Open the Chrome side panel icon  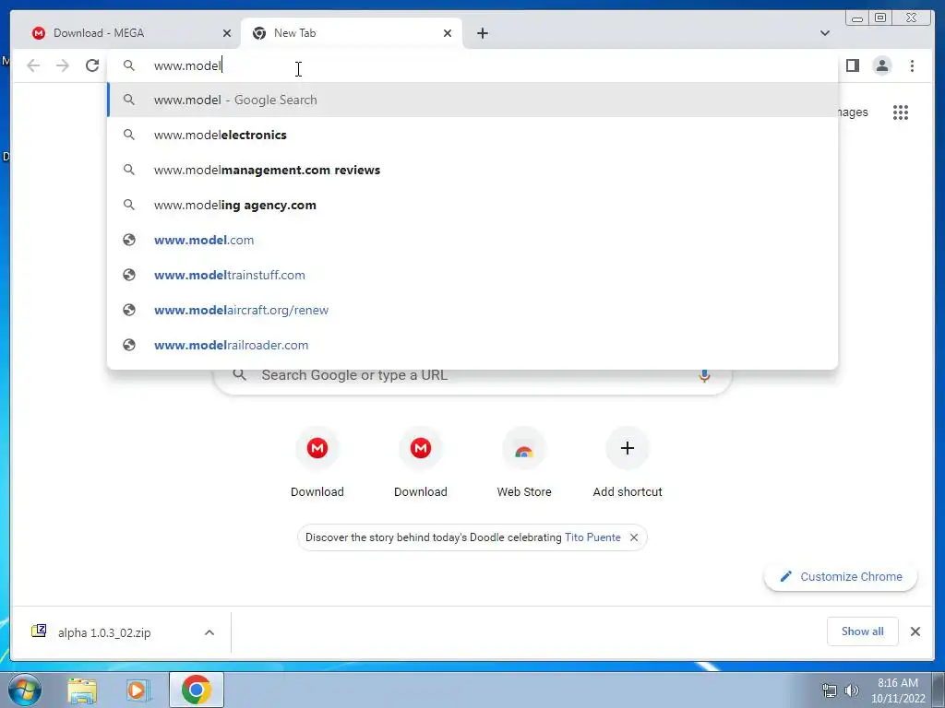pyautogui.click(x=852, y=65)
